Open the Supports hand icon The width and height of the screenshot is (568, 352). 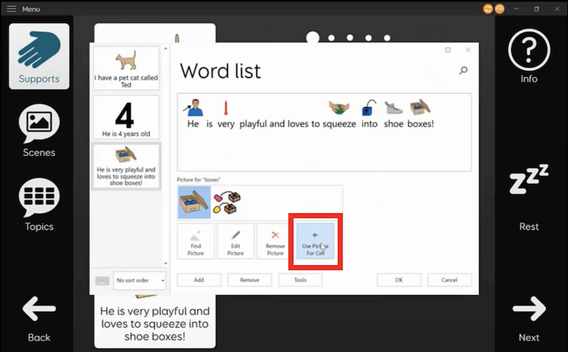[x=39, y=56]
